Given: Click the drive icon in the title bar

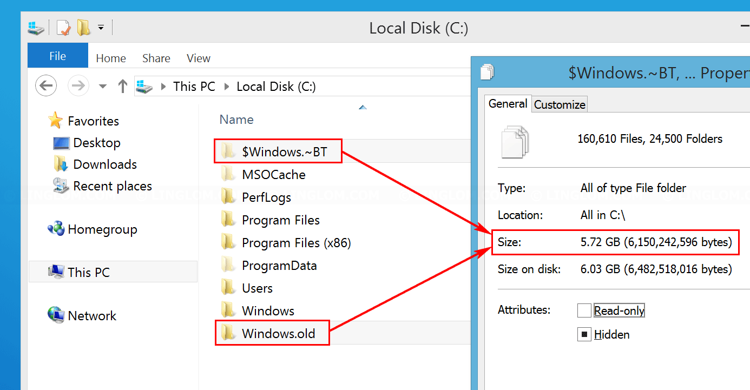Looking at the screenshot, I should (36, 28).
